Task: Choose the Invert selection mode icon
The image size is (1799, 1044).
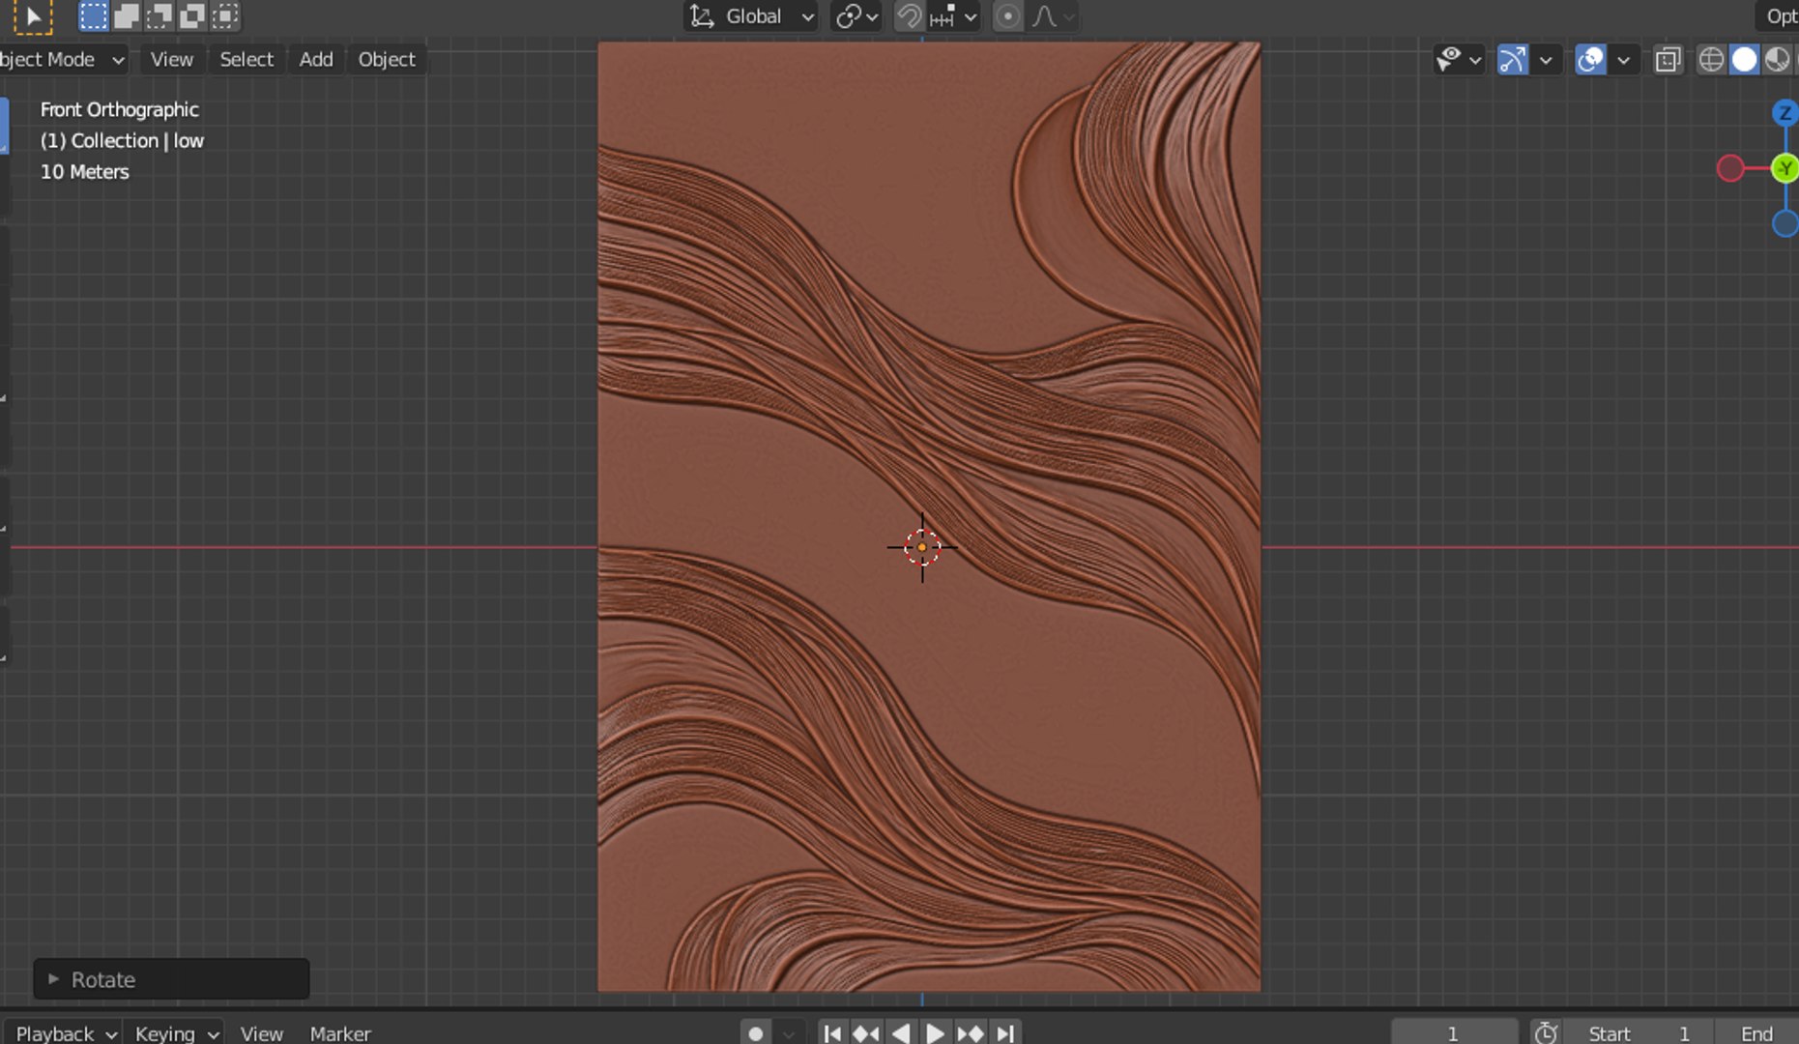Action: tap(191, 15)
